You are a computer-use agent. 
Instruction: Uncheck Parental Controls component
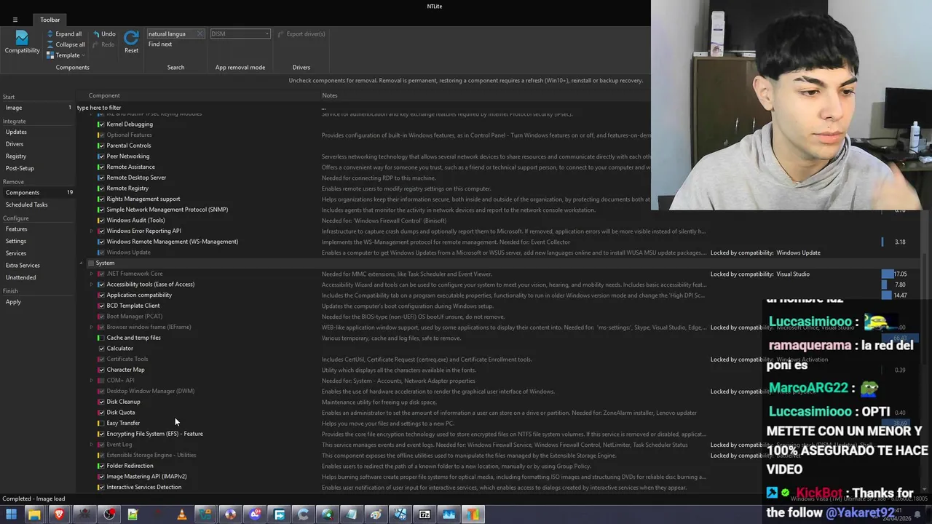[x=101, y=146]
